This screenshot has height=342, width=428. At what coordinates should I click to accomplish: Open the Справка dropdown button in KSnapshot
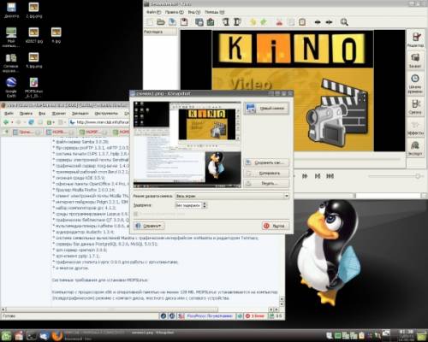click(x=149, y=226)
